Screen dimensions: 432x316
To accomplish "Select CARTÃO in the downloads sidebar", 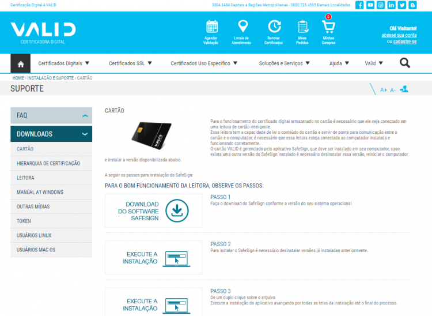I will [x=51, y=149].
